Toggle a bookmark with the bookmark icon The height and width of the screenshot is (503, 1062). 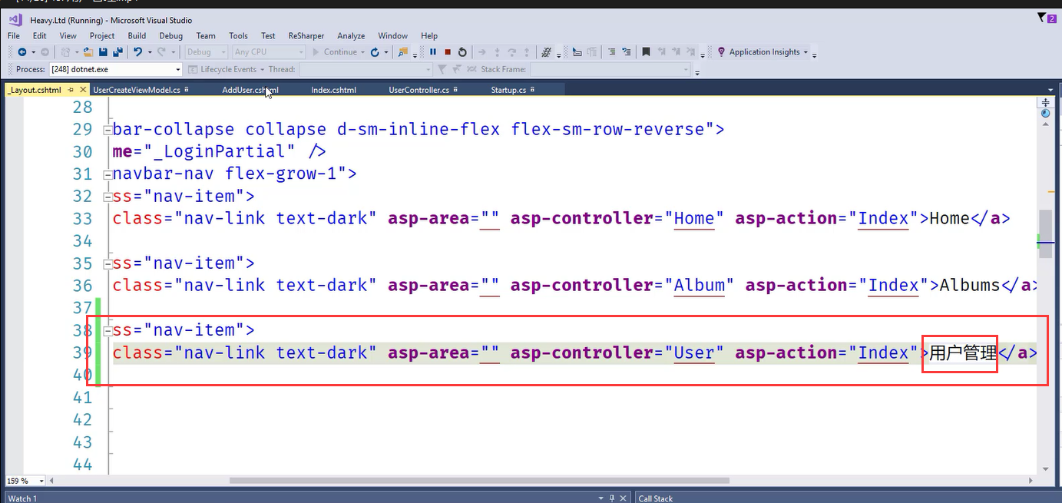tap(647, 52)
